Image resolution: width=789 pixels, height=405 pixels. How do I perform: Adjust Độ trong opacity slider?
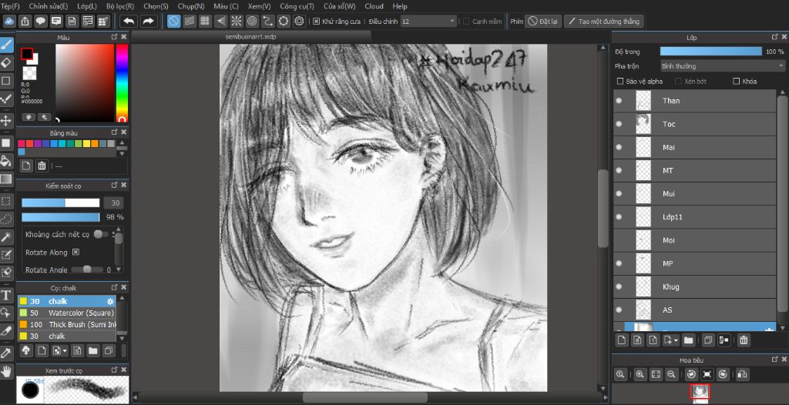[711, 52]
